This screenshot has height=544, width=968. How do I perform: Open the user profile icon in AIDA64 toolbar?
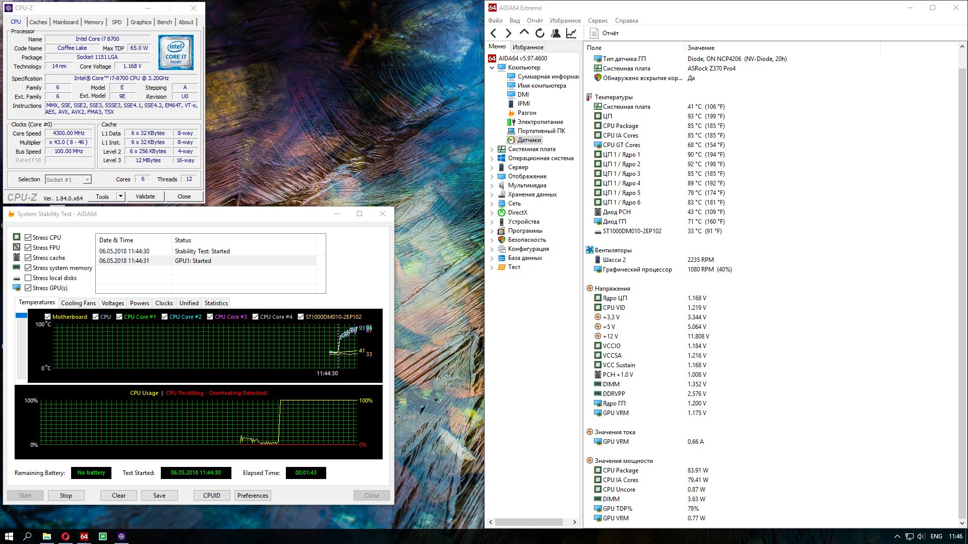pyautogui.click(x=555, y=33)
